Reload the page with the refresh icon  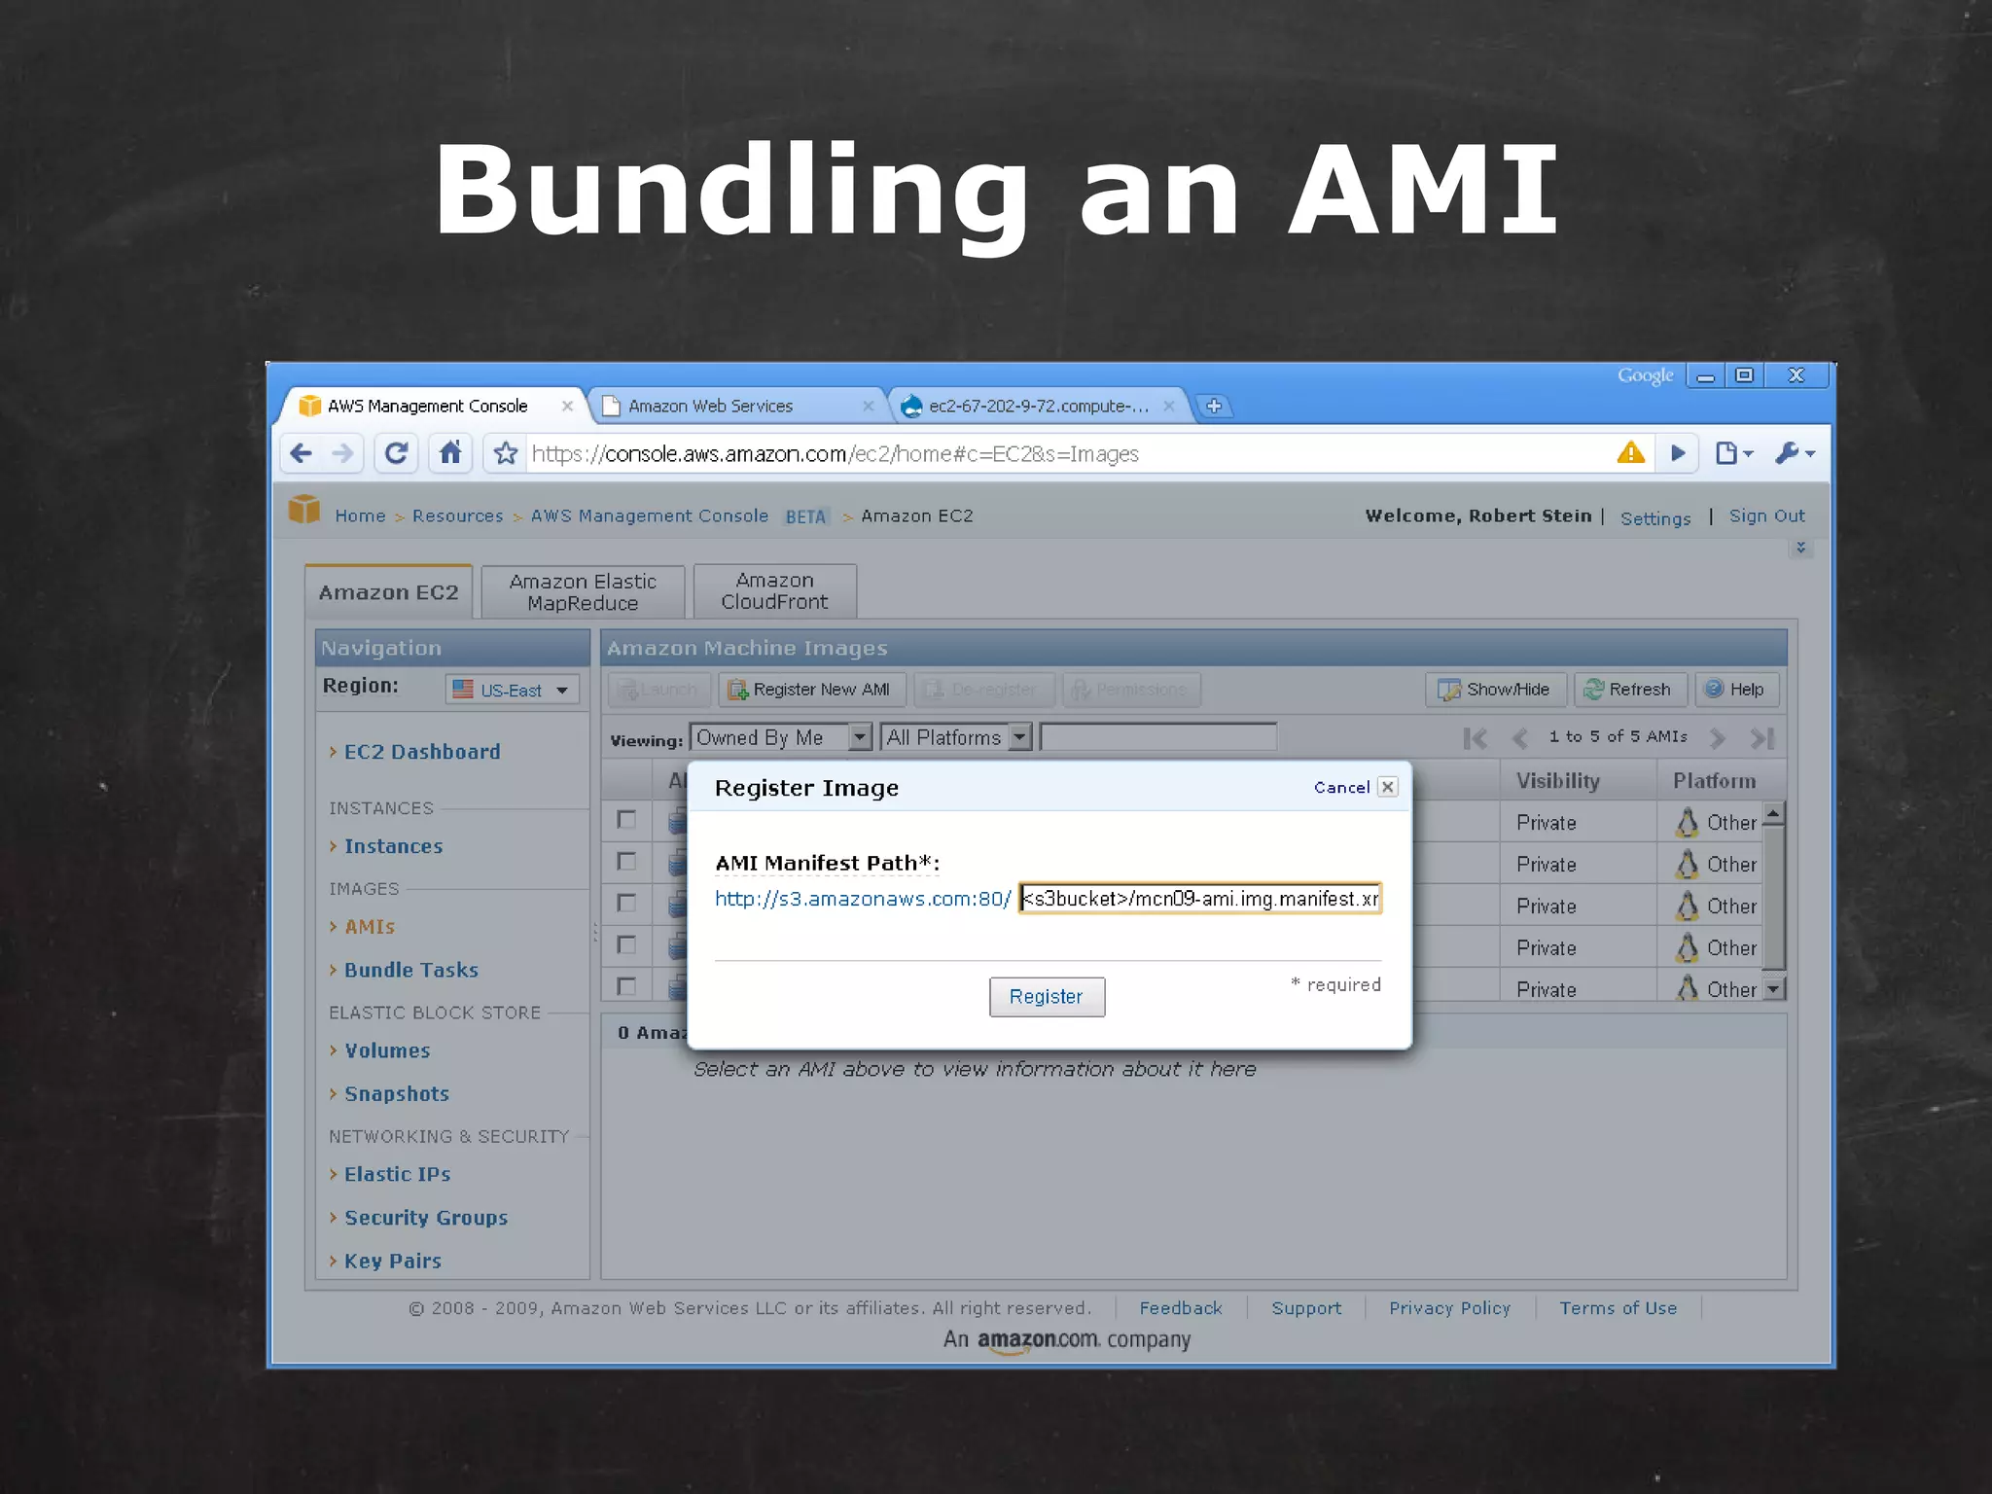(x=396, y=453)
